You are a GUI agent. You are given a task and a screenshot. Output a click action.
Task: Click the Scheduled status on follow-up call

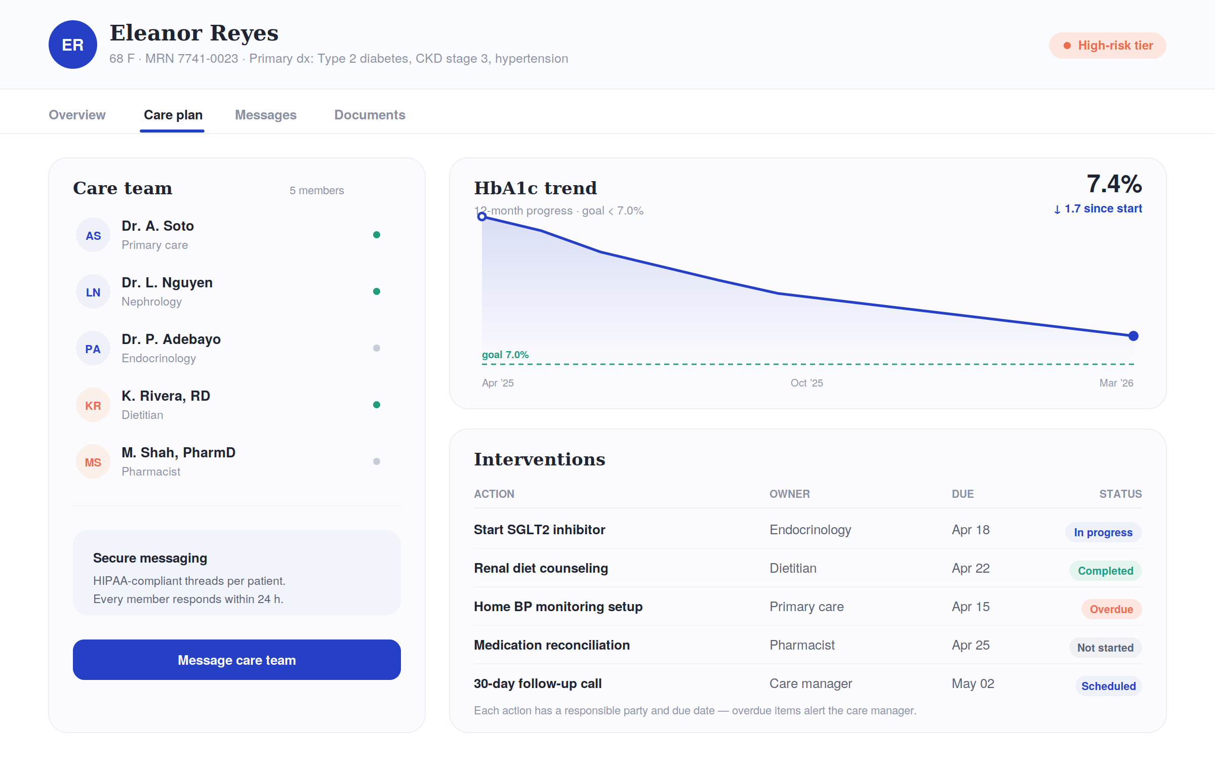click(1108, 686)
